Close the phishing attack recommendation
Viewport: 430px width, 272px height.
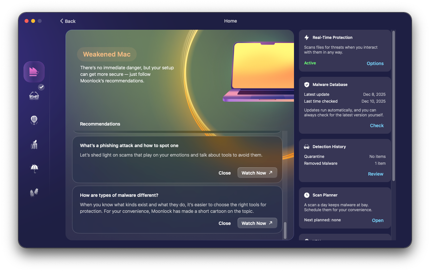tap(225, 173)
